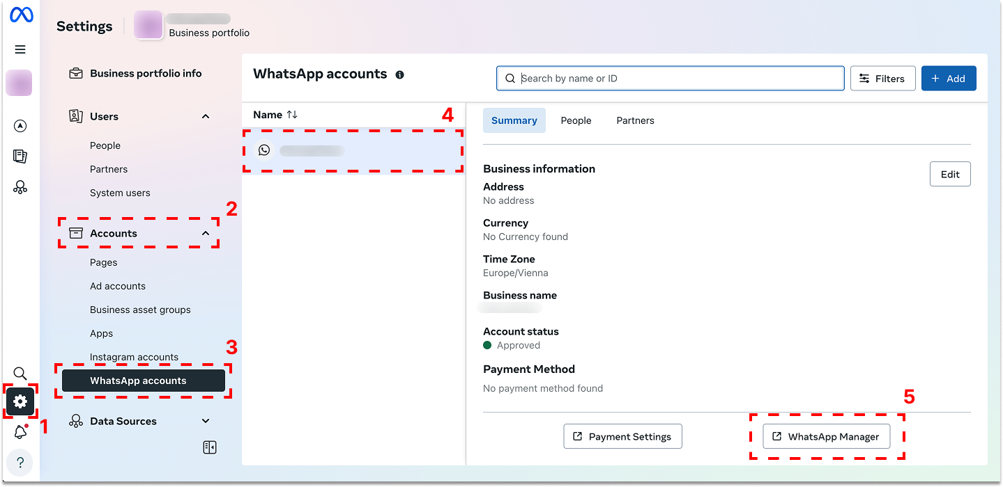
Task: Click the Users section icon
Action: tap(76, 116)
